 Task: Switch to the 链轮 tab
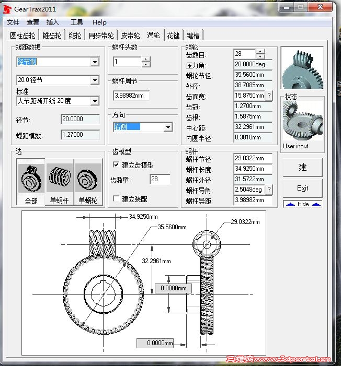[x=75, y=36]
